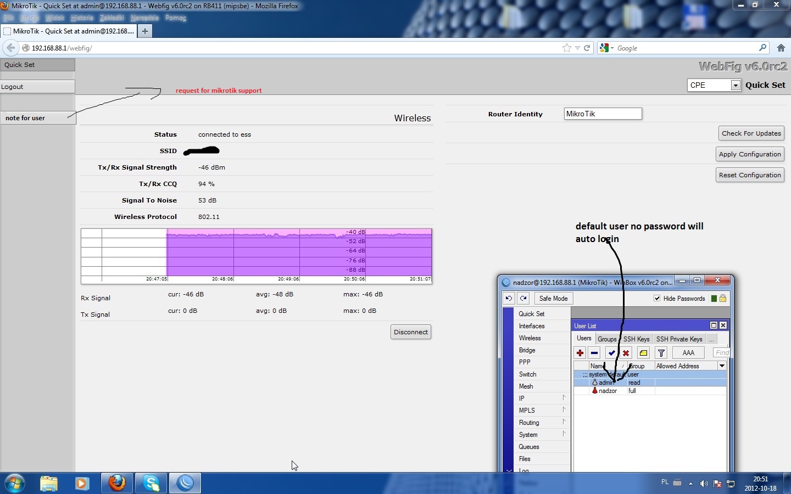Image resolution: width=791 pixels, height=494 pixels.
Task: Reload the page in Firefox
Action: [x=587, y=48]
